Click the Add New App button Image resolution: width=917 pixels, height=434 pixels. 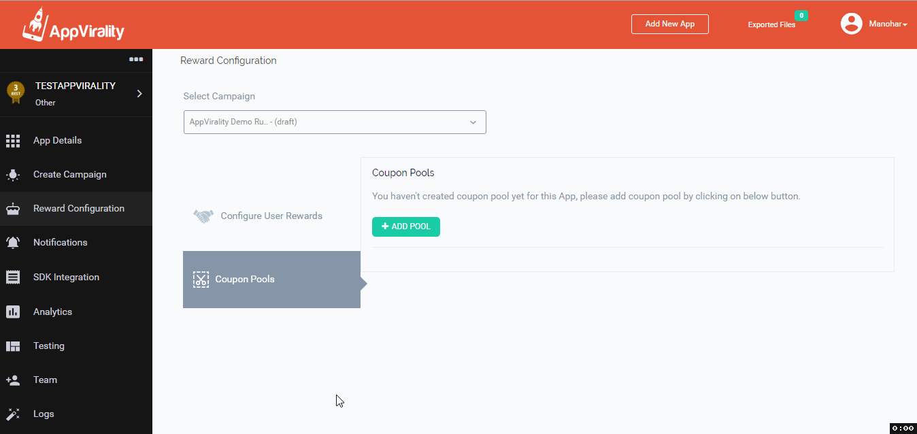click(670, 24)
